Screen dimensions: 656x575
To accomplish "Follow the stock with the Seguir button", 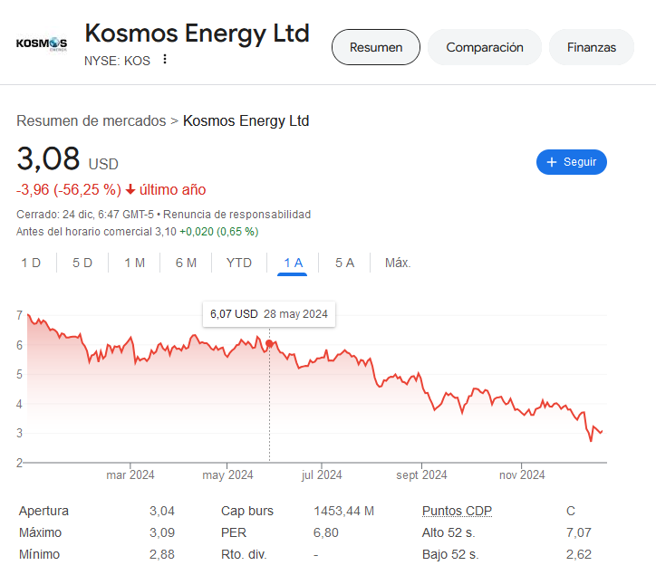I will (572, 162).
